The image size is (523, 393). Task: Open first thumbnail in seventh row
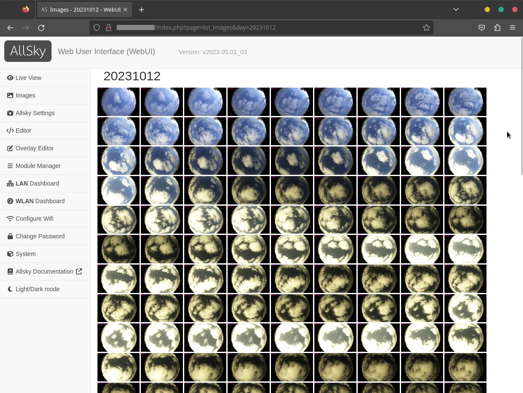point(119,279)
